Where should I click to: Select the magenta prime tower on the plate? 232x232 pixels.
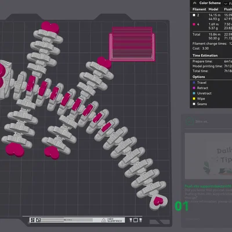(x=132, y=44)
